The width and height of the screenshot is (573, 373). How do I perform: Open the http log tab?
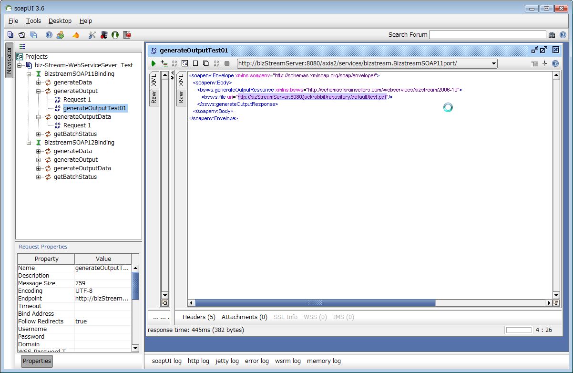click(198, 361)
